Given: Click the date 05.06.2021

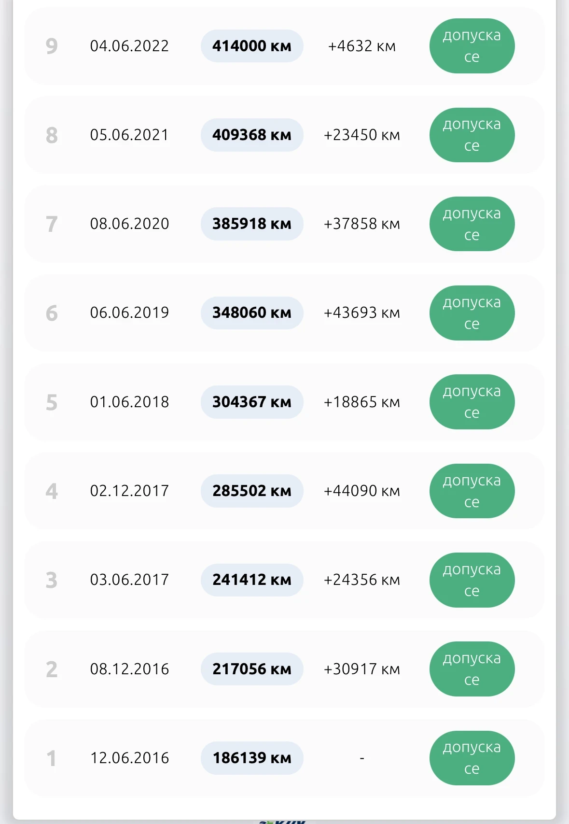Looking at the screenshot, I should coord(129,135).
